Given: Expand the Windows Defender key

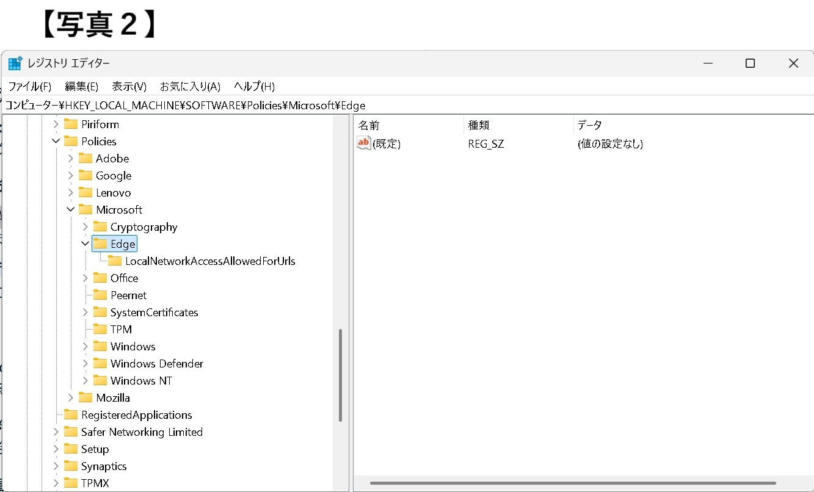Looking at the screenshot, I should [x=85, y=364].
